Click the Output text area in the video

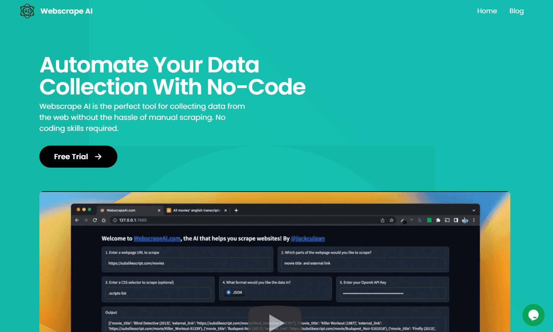(275, 325)
